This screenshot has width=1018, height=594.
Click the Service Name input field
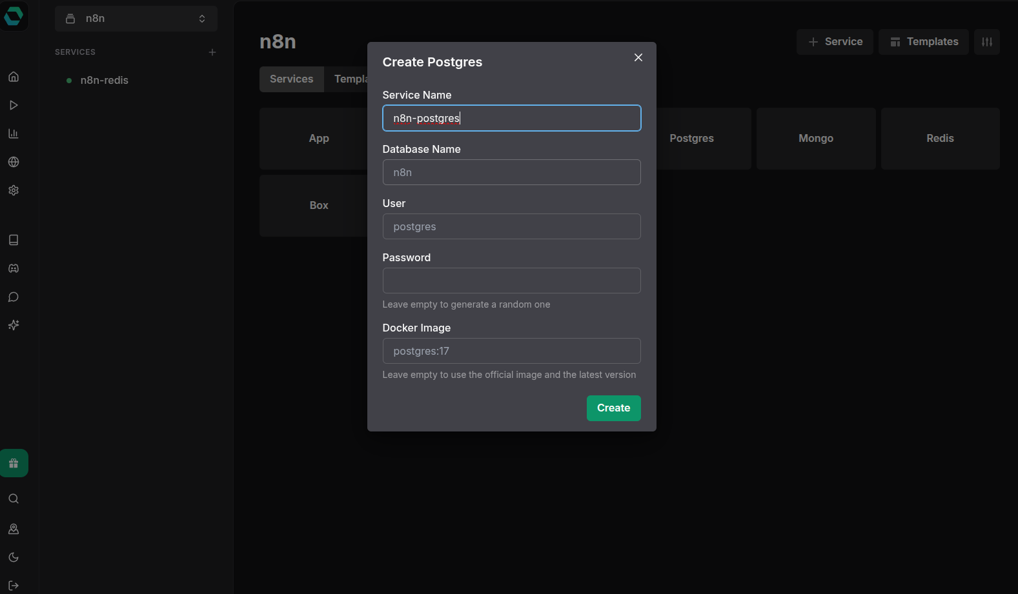pos(512,118)
